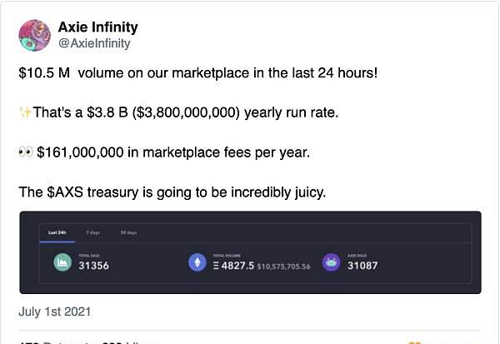Click the 31087 Axie sold count
Screen dimensions: 500x344
click(x=362, y=266)
